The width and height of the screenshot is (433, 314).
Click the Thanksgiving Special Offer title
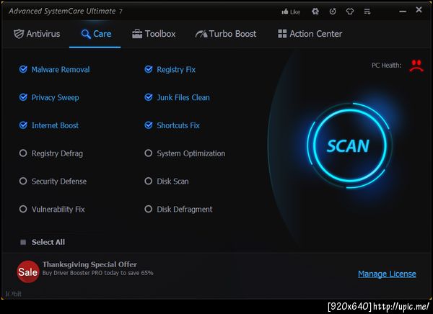[89, 264]
